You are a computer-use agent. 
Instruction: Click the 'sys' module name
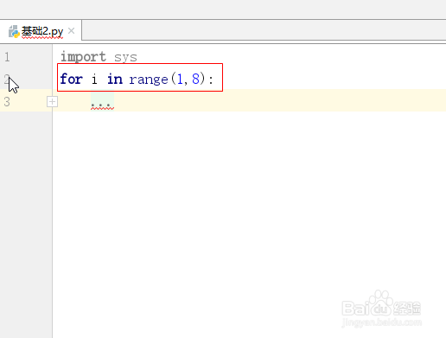pyautogui.click(x=125, y=57)
